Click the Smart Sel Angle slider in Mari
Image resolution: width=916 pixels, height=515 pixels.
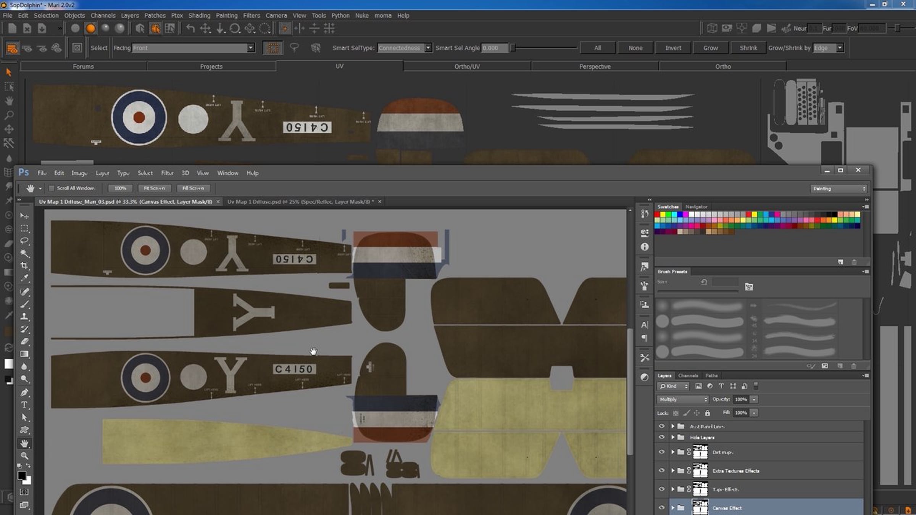tap(544, 48)
